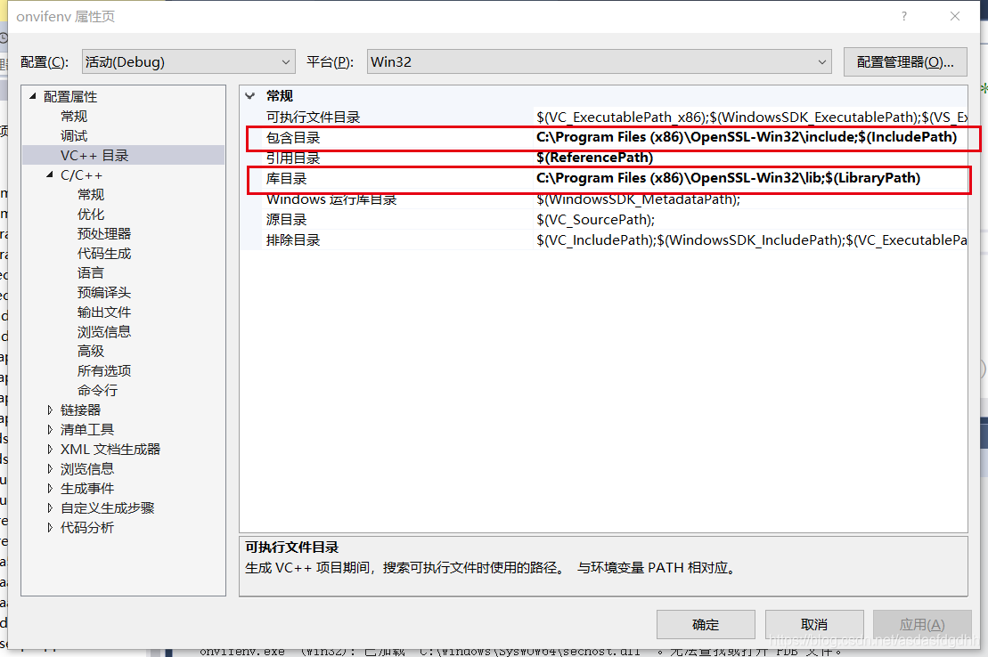This screenshot has height=657, width=988.
Task: Select the 代码生成 tree item
Action: [101, 253]
